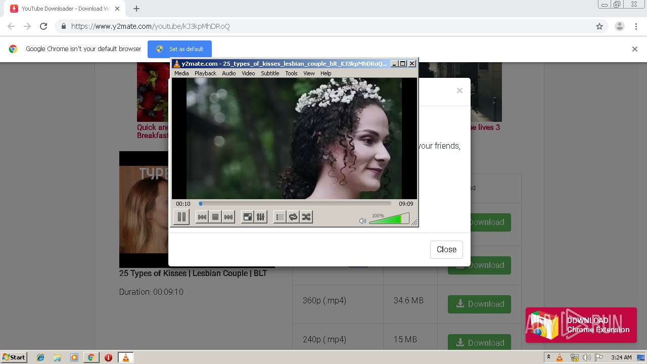This screenshot has width=647, height=364.
Task: Click the video thumbnail on y2mate page
Action: [144, 209]
